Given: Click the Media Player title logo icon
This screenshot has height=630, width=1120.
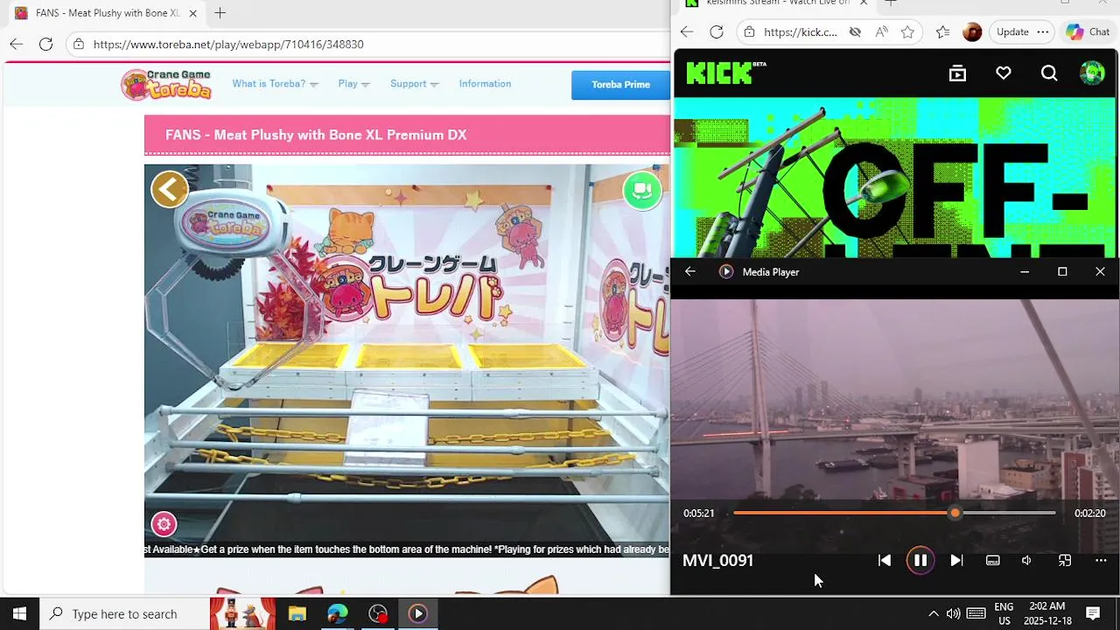Looking at the screenshot, I should coord(725,272).
